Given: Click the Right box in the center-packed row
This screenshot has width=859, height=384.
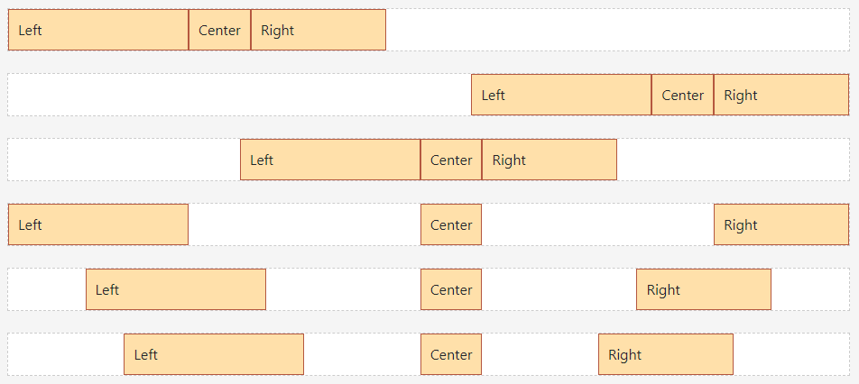Looking at the screenshot, I should (550, 160).
